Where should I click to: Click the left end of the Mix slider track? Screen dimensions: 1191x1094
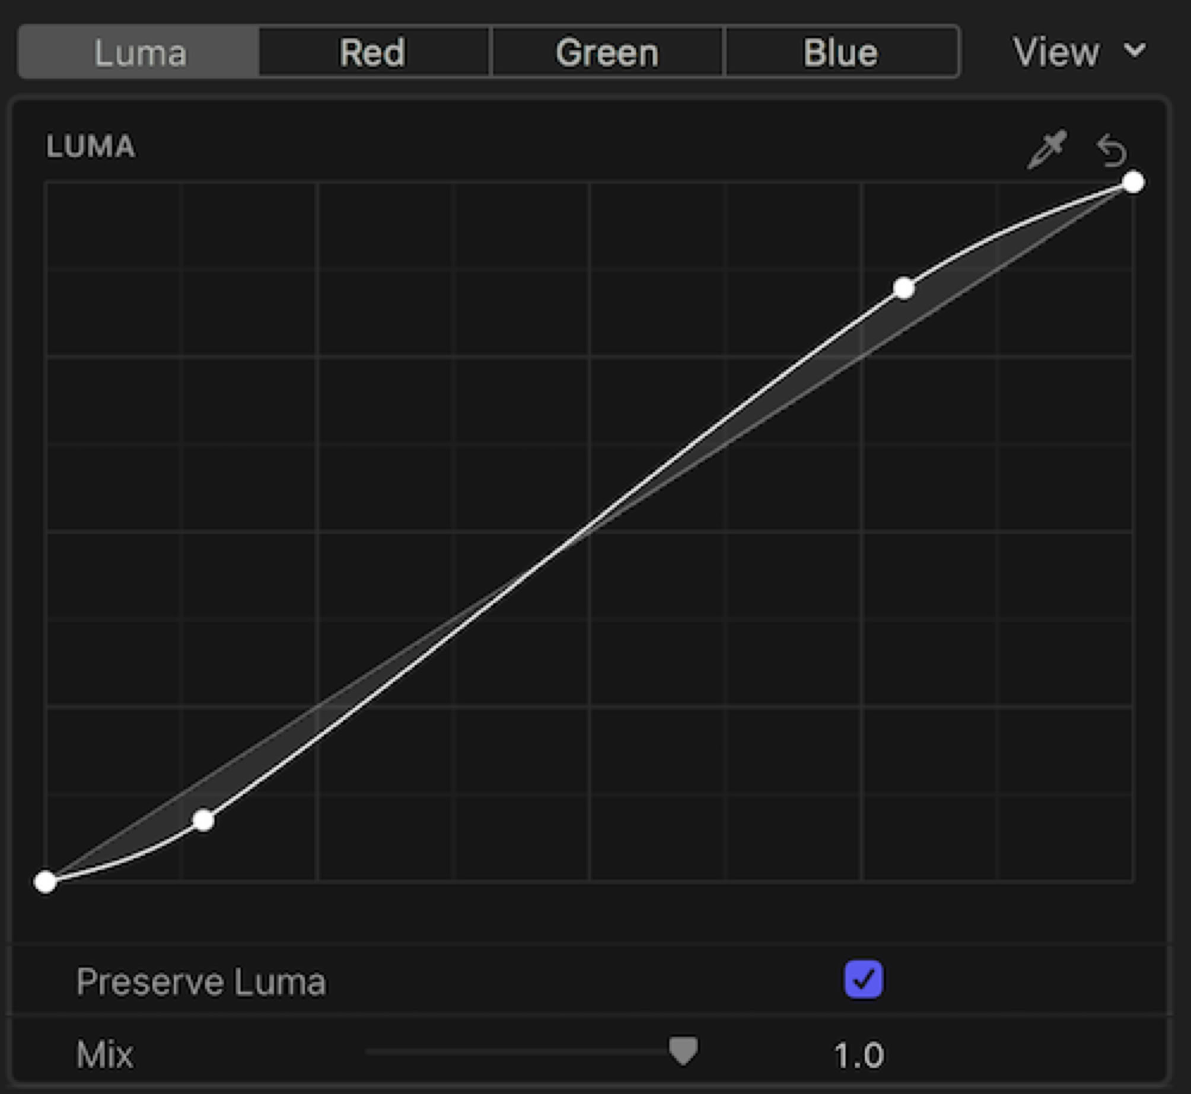pos(370,1051)
